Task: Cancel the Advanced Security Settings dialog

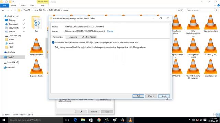Action: click(151, 96)
